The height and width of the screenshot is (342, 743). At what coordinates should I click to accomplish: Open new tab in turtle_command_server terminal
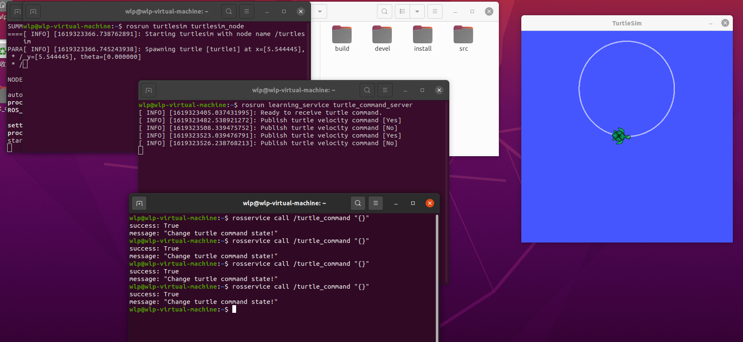click(x=149, y=90)
